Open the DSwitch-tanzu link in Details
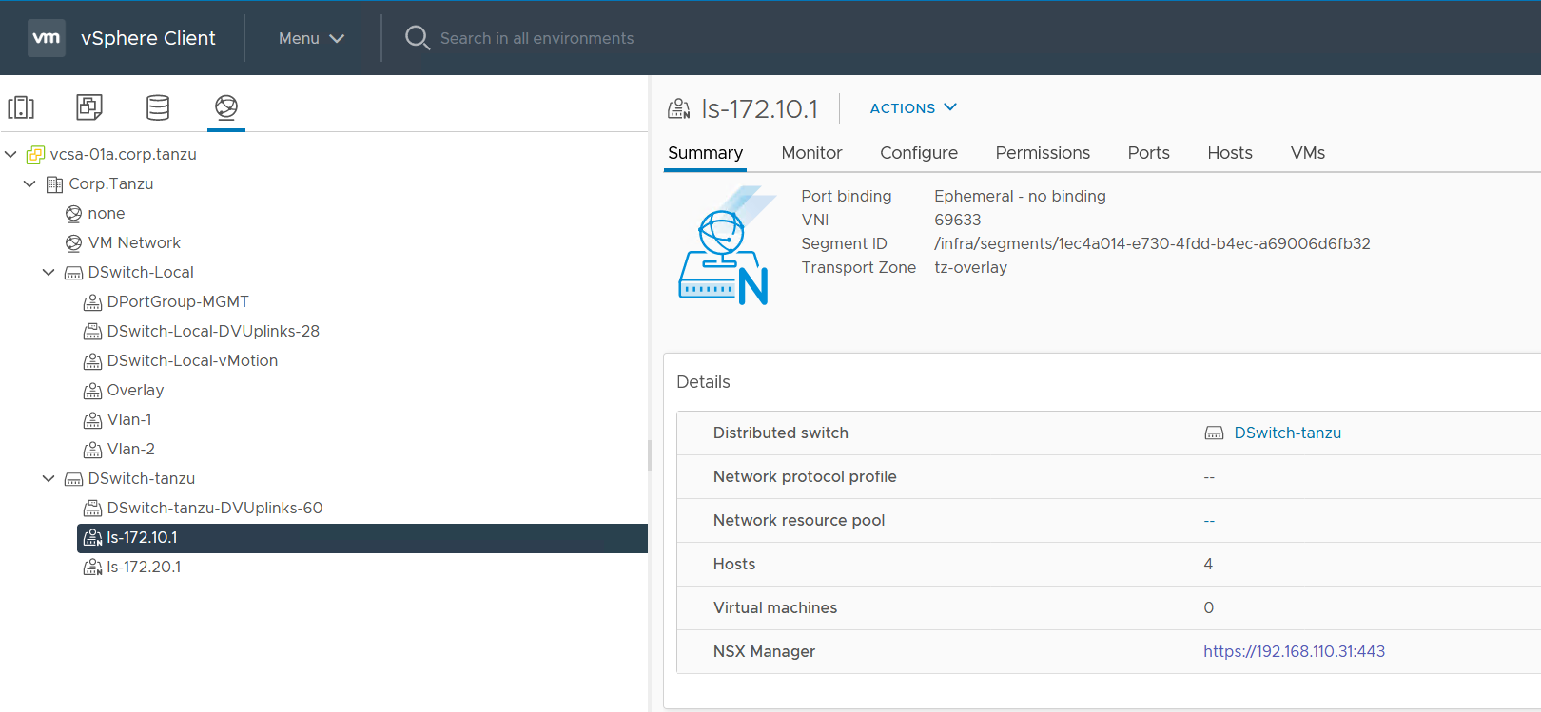The image size is (1541, 712). (x=1287, y=433)
